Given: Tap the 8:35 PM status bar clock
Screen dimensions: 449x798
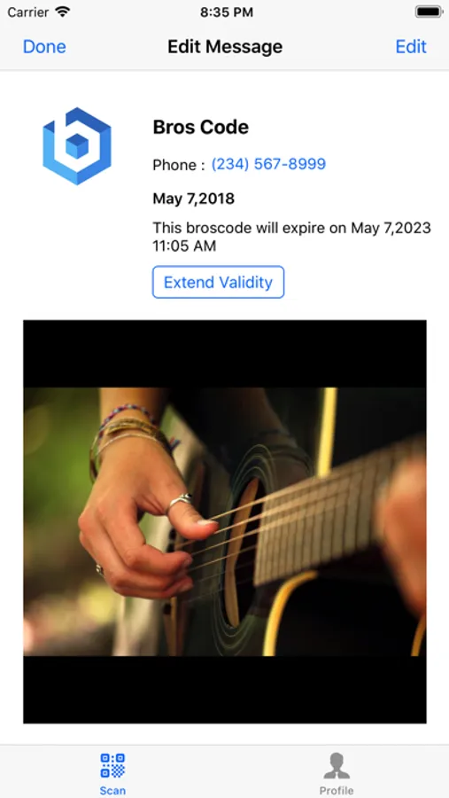Looking at the screenshot, I should (x=227, y=12).
